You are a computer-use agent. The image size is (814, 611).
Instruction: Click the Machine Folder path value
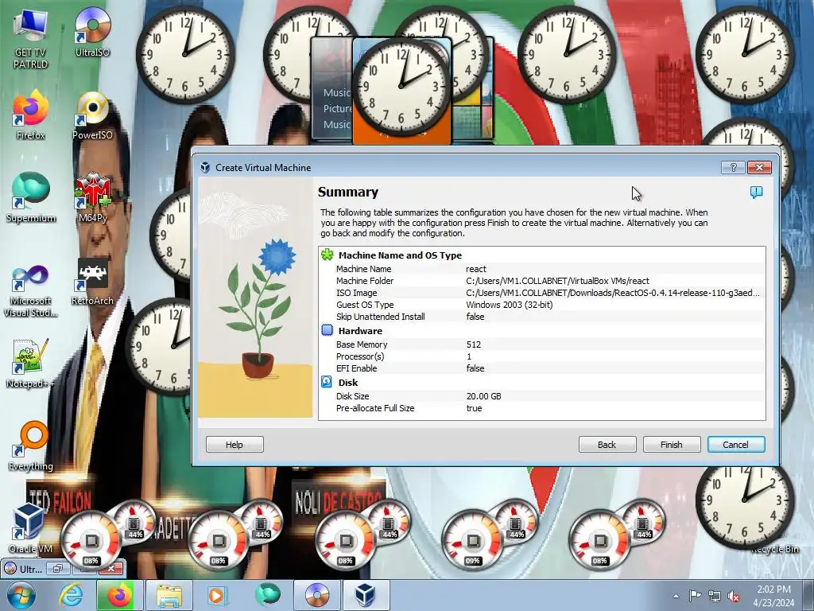coord(557,281)
